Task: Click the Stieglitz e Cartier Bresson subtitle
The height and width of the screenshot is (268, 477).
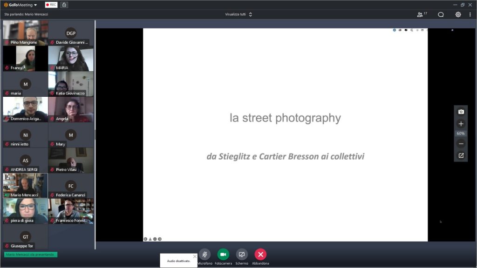Action: [285, 156]
